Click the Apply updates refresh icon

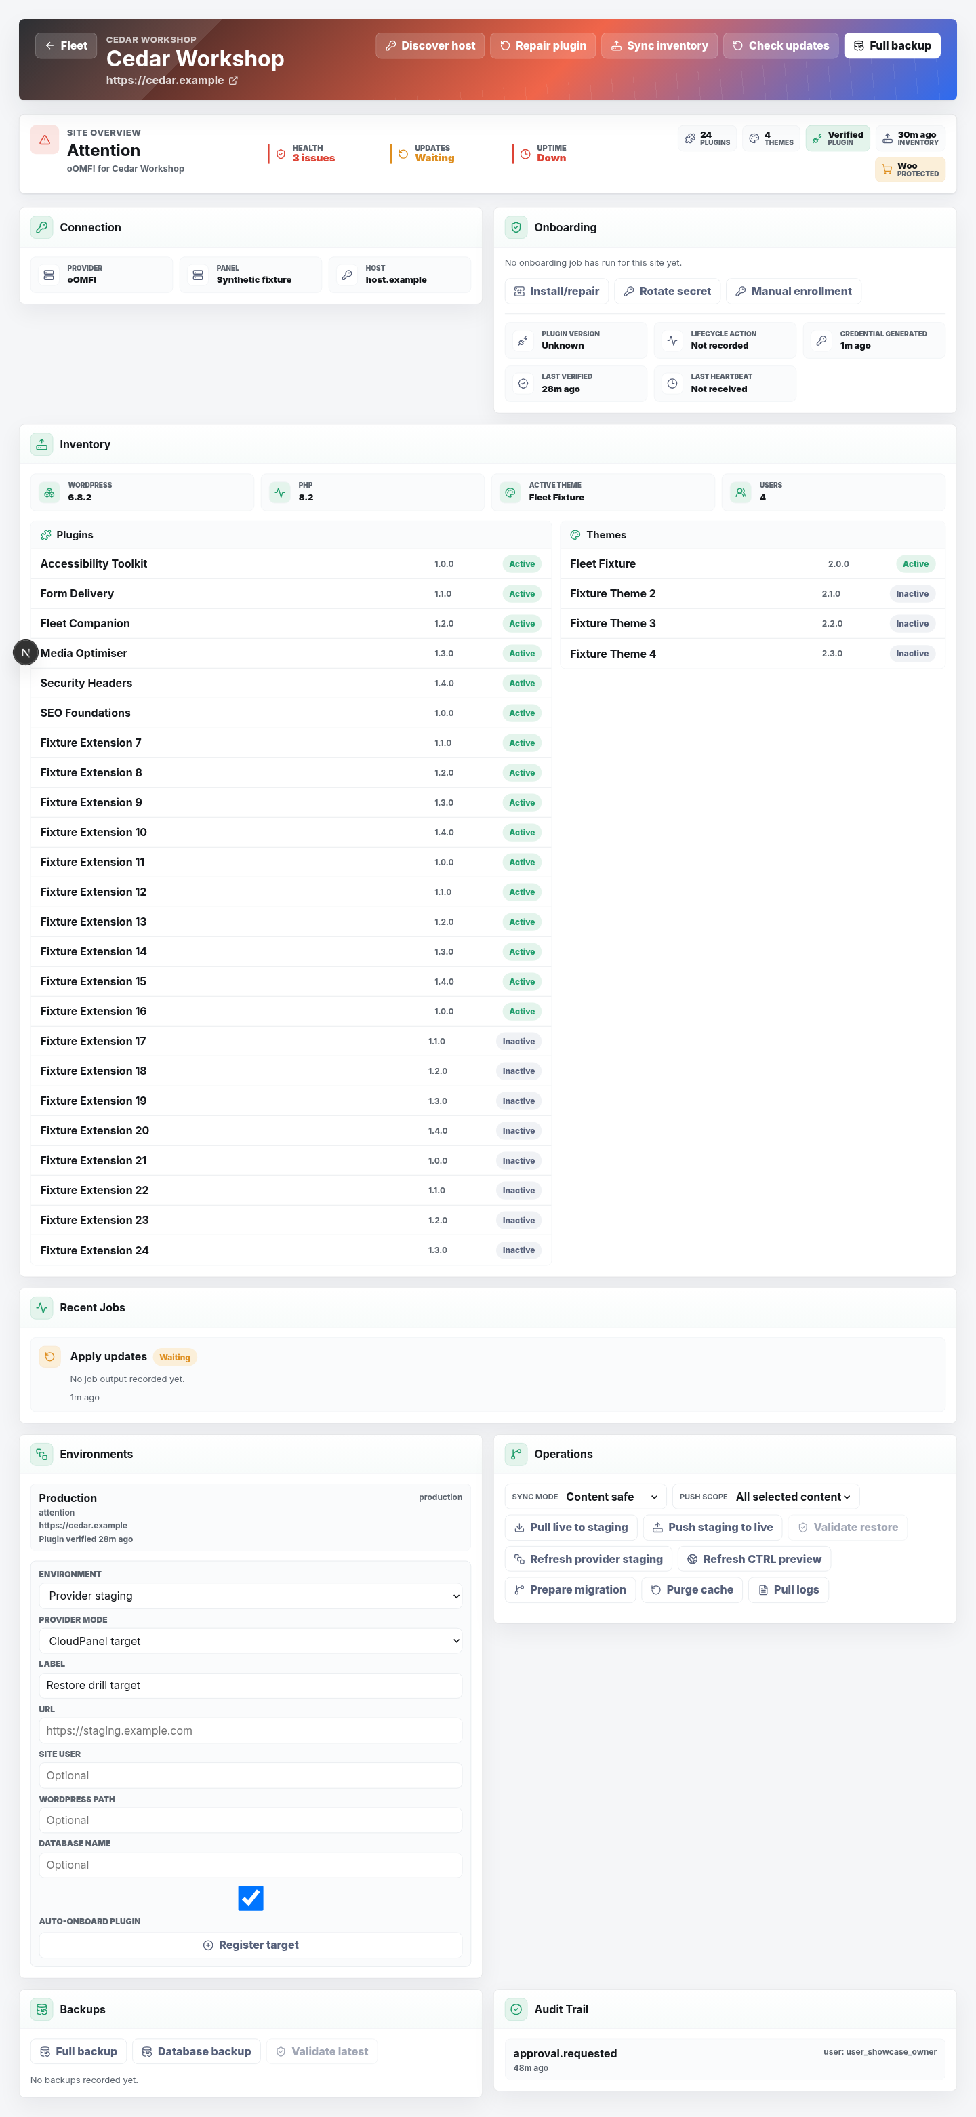[x=50, y=1357]
